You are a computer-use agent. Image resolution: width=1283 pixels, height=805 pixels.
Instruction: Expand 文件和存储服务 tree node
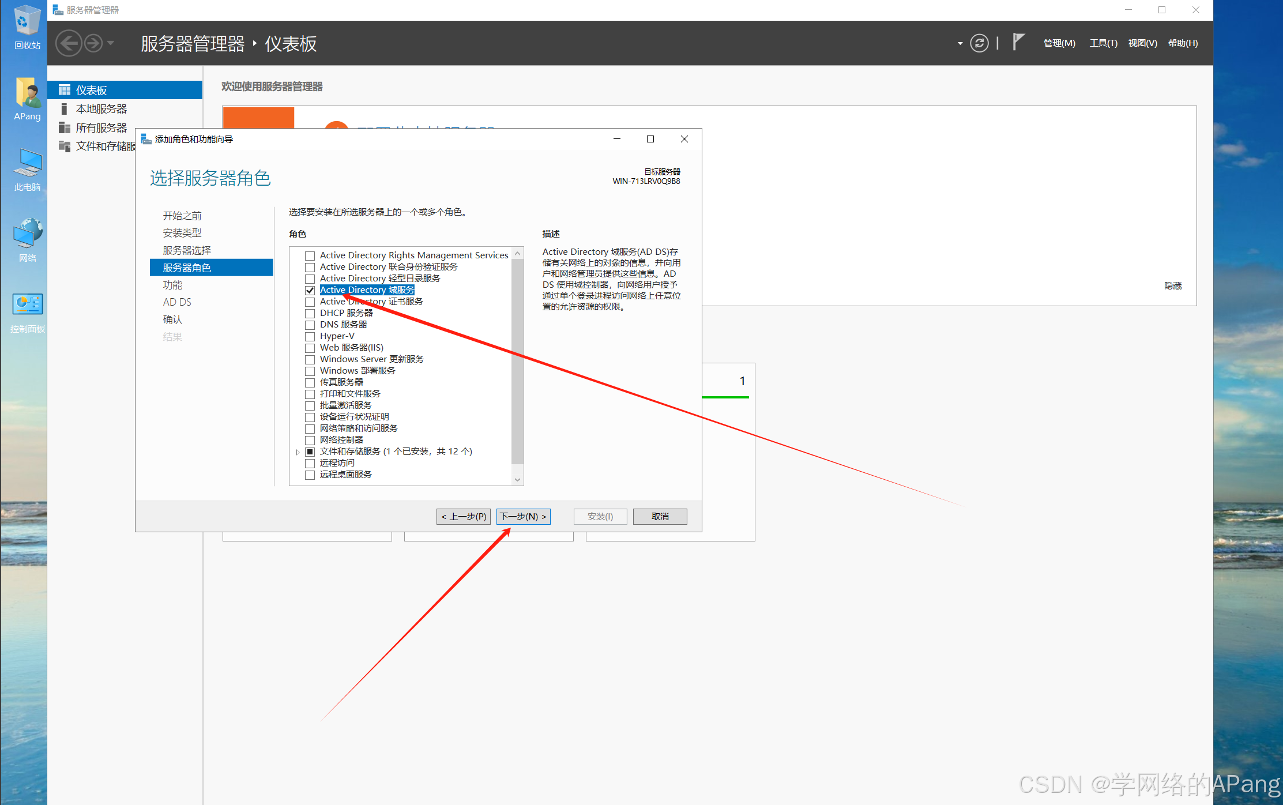click(298, 452)
